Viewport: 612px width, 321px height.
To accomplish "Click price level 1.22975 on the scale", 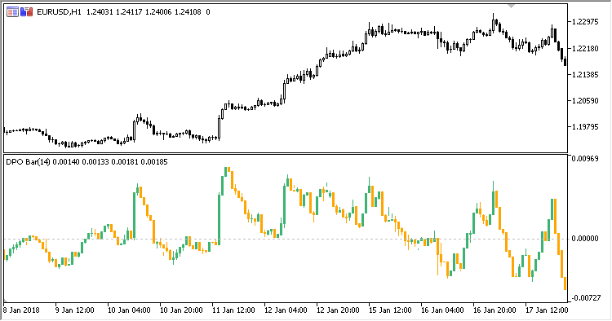I will [x=585, y=22].
